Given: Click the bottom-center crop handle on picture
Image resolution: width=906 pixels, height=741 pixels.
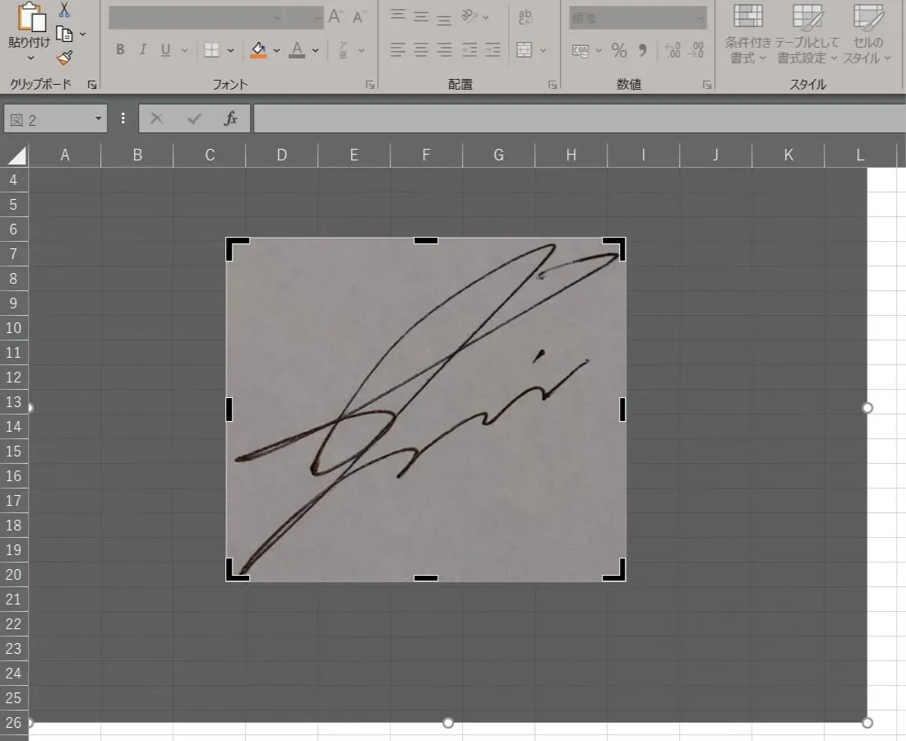Looking at the screenshot, I should coord(426,577).
